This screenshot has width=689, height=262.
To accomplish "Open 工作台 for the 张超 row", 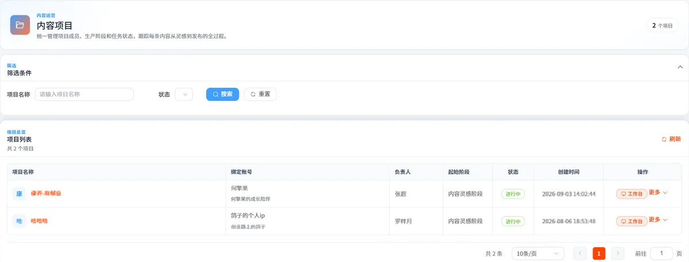I will 632,194.
